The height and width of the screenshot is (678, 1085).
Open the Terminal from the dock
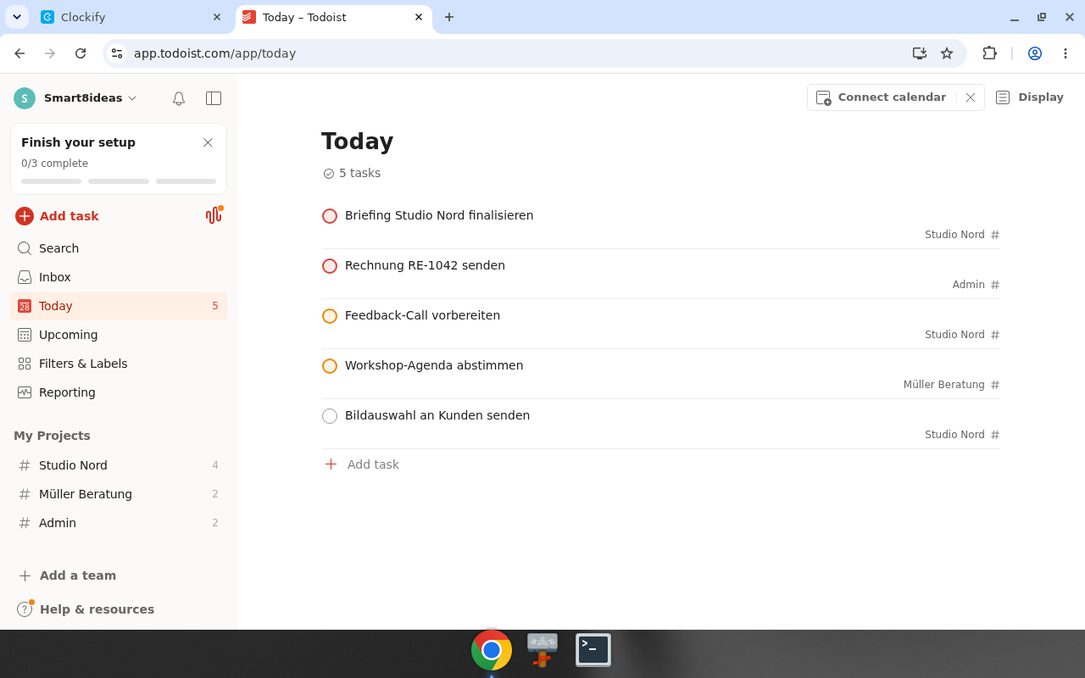593,650
